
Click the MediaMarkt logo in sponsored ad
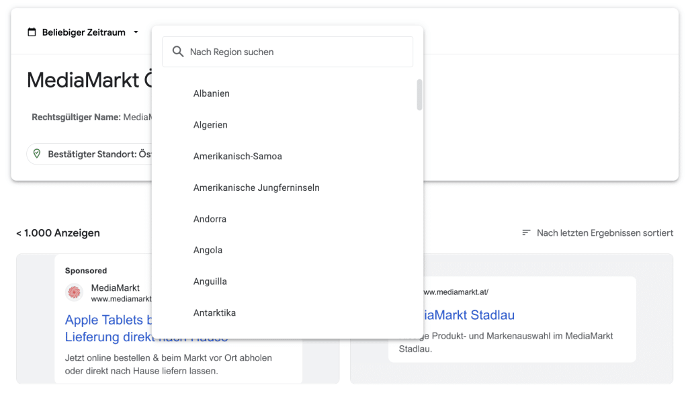tap(74, 292)
